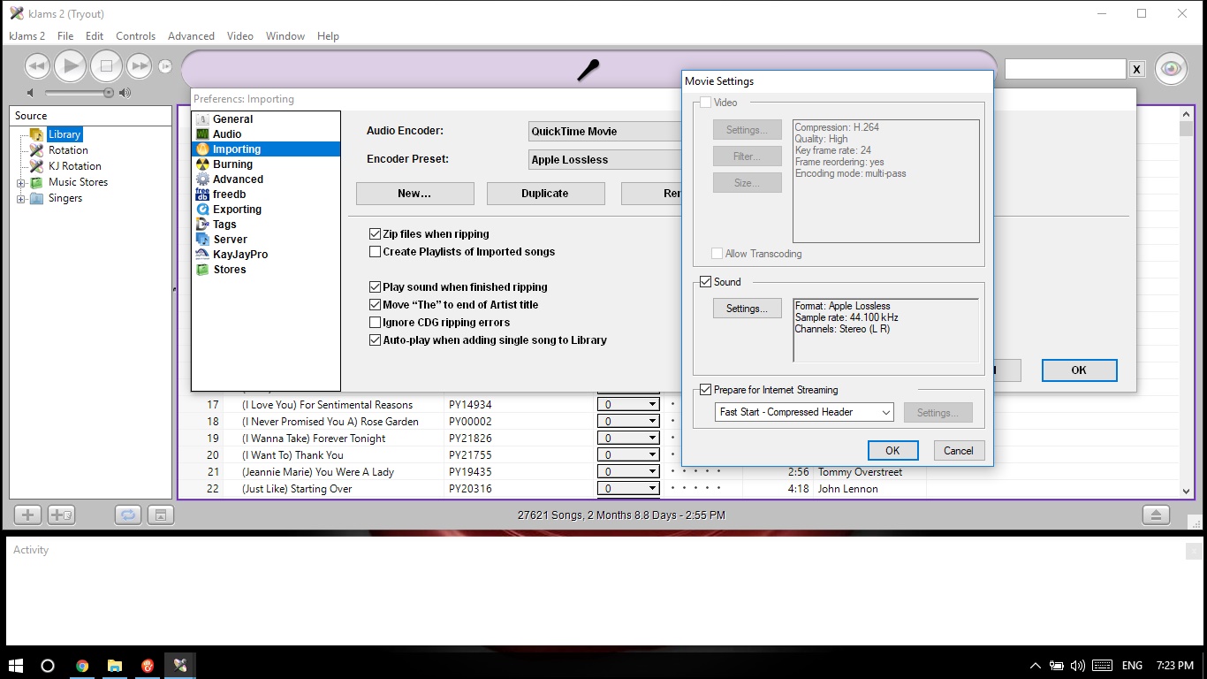Open the Controls menu

[x=135, y=36]
